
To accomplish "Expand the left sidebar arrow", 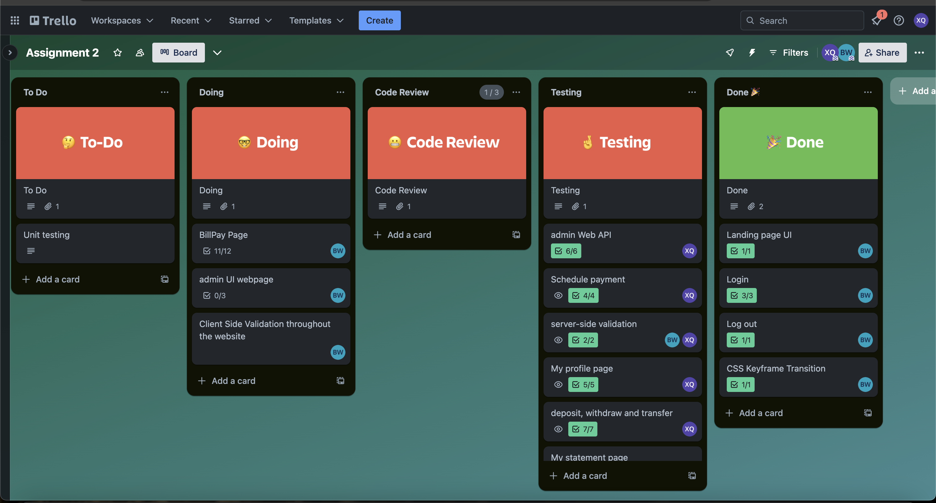I will click(x=10, y=53).
